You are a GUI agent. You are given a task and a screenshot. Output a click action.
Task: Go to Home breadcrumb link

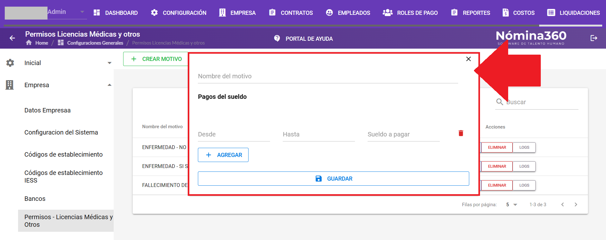[x=37, y=43]
